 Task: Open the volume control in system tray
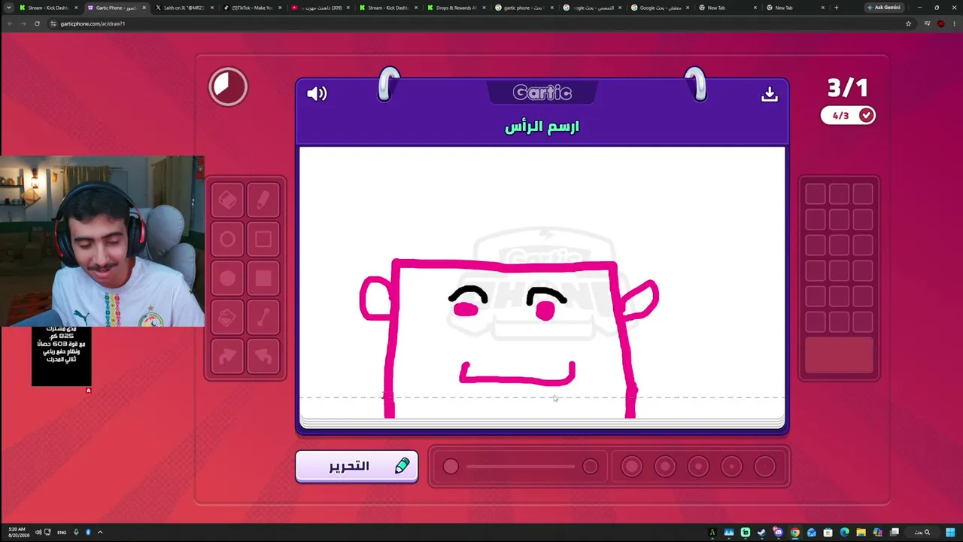(38, 532)
